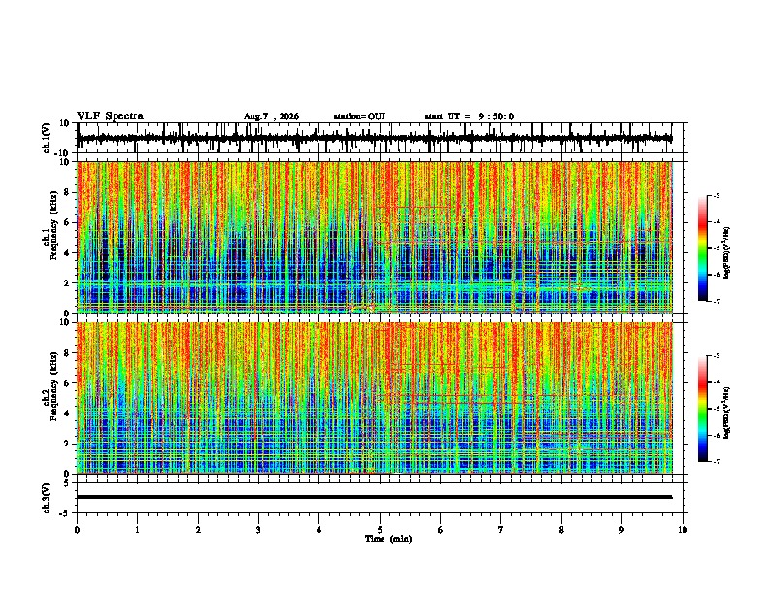Click the ch.2 spectrogram color bar

pyautogui.click(x=702, y=409)
